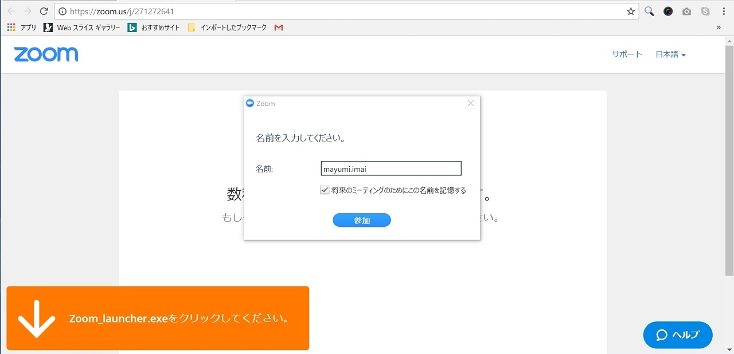Click the Zoom icon in the dialog title
The height and width of the screenshot is (354, 734).
click(x=249, y=103)
